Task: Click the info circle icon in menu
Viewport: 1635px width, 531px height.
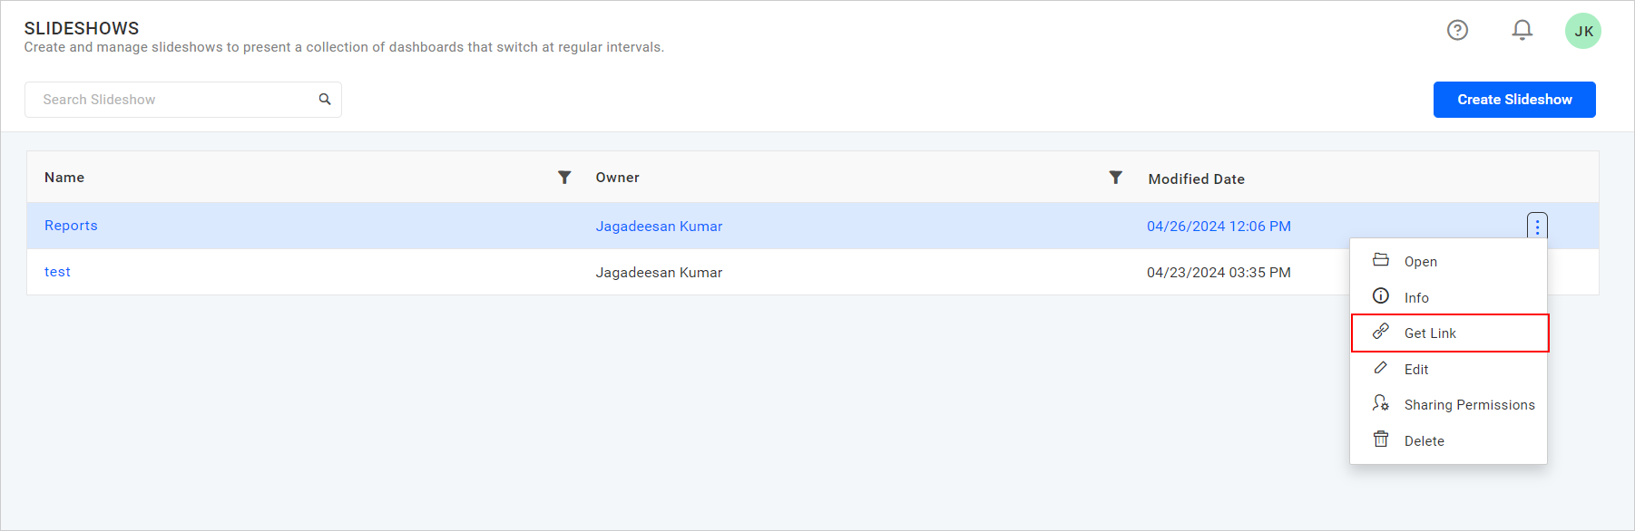Action: (1381, 296)
